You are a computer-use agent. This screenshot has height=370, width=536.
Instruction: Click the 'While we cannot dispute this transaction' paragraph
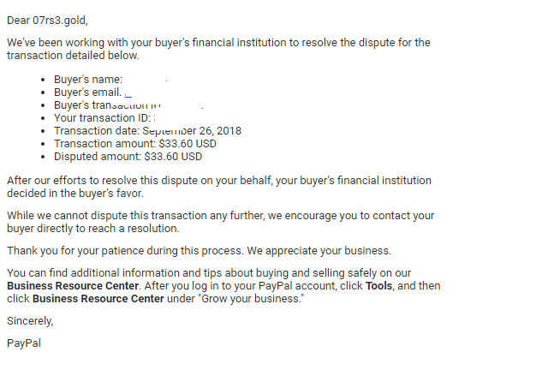[x=221, y=222]
